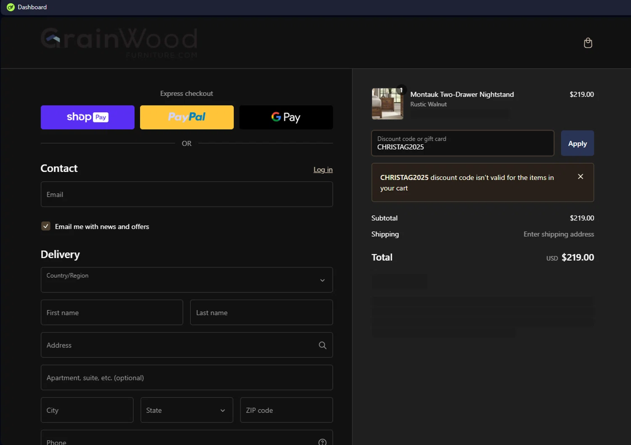Click the Enter shipping address text
The height and width of the screenshot is (445, 631).
tap(559, 234)
